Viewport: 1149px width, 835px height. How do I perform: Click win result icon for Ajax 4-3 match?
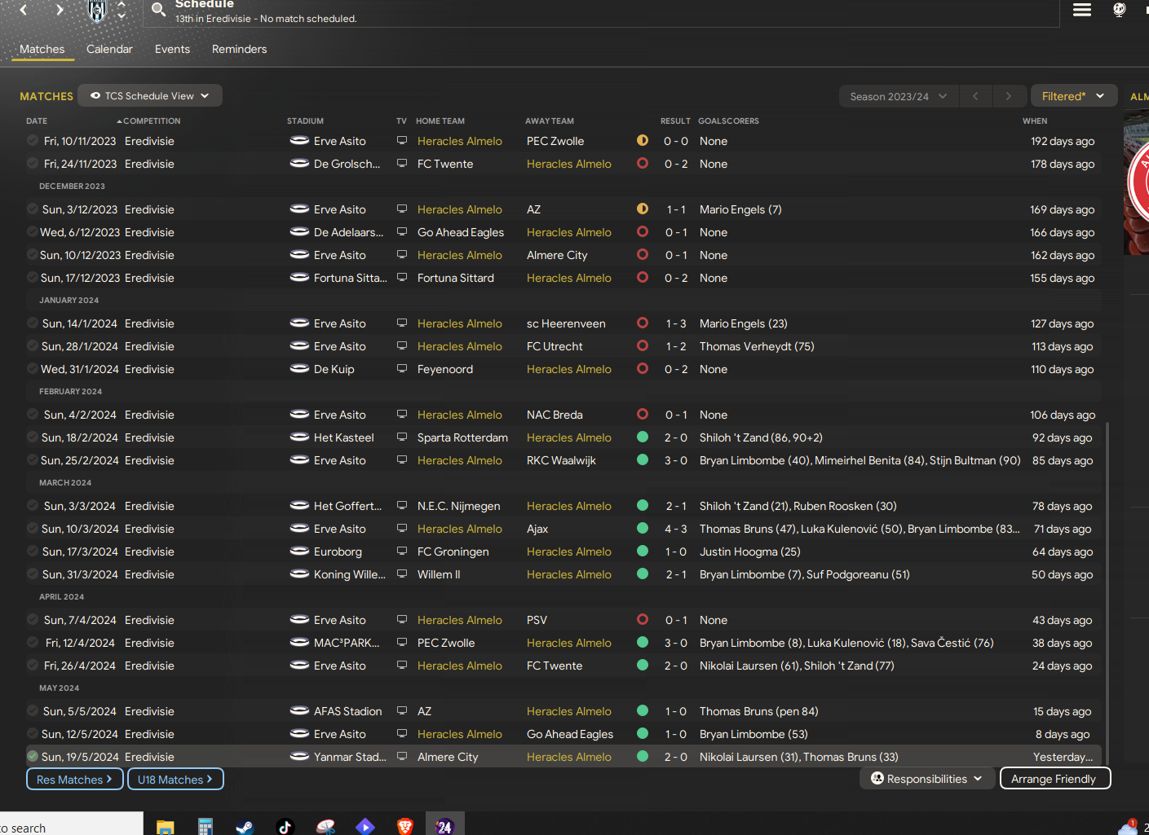[x=643, y=528]
